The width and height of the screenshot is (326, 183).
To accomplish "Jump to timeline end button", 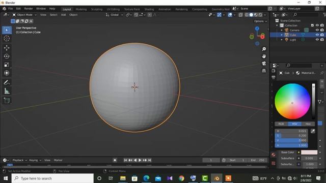I will coord(149,160).
